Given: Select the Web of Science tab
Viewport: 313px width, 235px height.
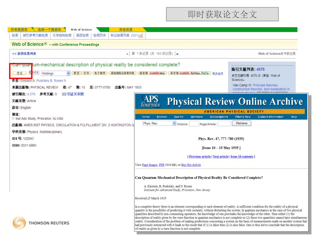Looking at the screenshot, I should 81,30.
